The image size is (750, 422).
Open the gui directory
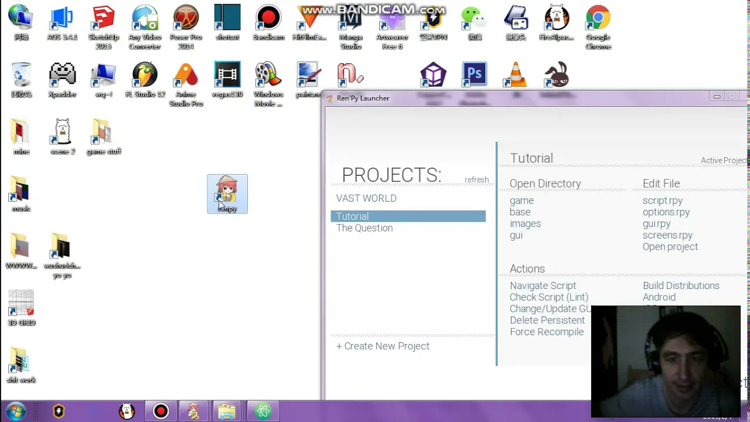516,235
